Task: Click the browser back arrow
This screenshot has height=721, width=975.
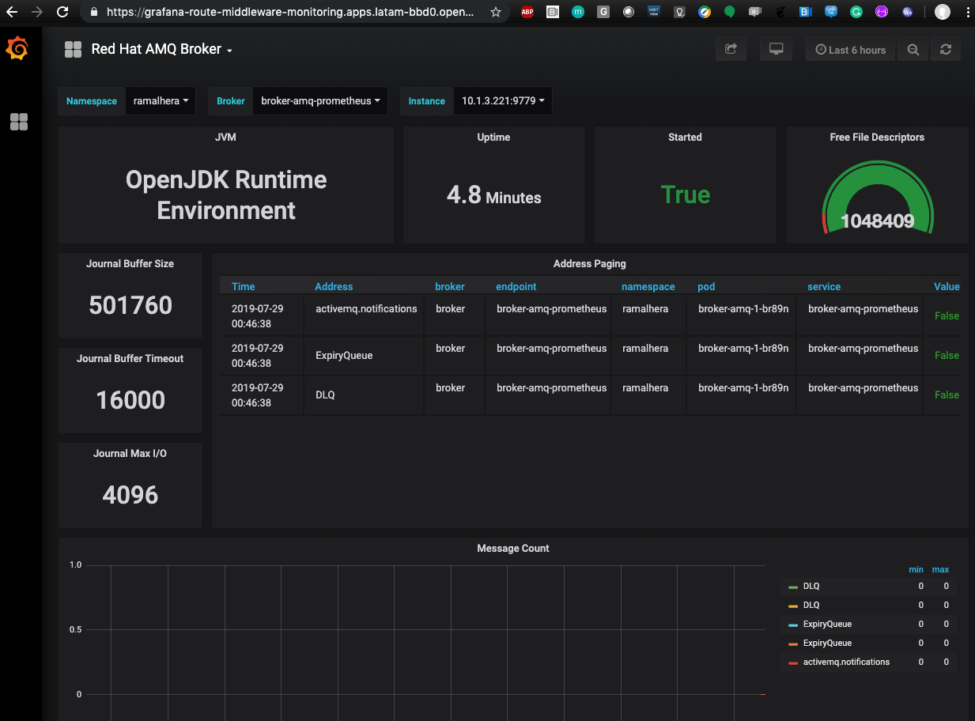Action: click(12, 12)
